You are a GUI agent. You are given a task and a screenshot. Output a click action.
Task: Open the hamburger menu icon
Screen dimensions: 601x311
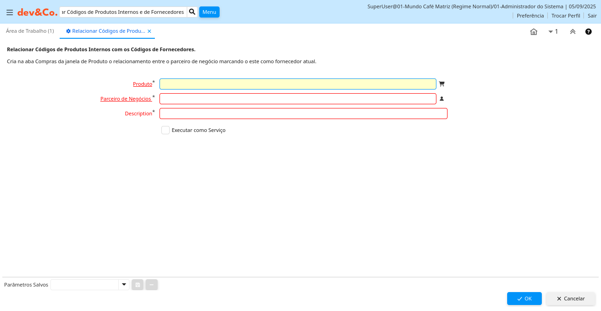(x=9, y=12)
